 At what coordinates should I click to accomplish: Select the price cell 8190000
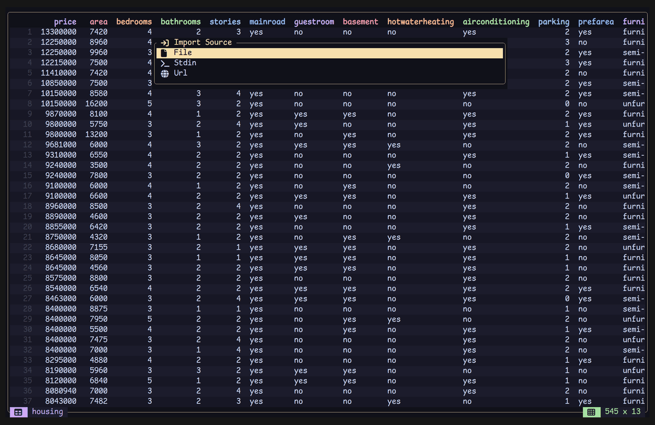pos(61,371)
